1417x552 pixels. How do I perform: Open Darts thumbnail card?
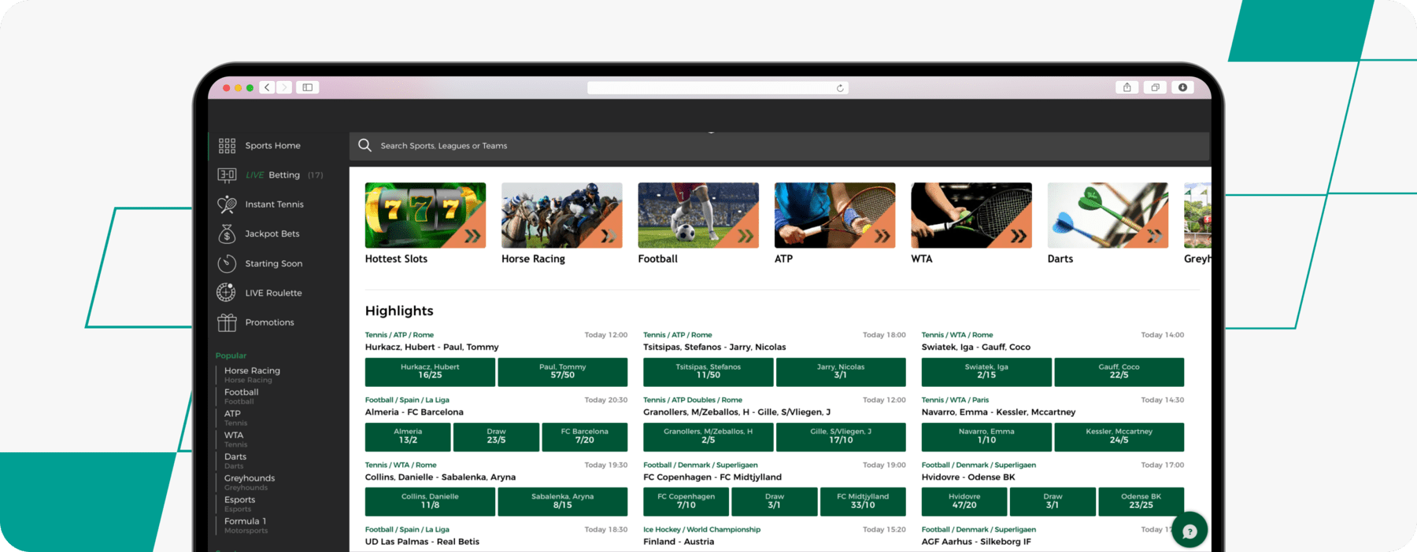1108,215
